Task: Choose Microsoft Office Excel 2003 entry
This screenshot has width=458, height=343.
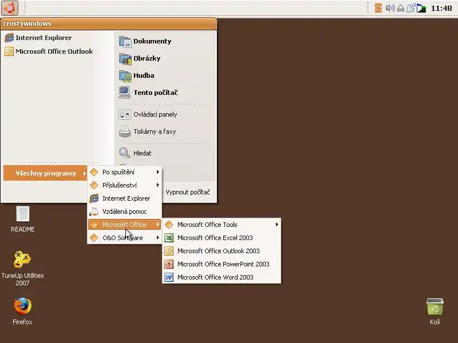Action: (x=222, y=238)
